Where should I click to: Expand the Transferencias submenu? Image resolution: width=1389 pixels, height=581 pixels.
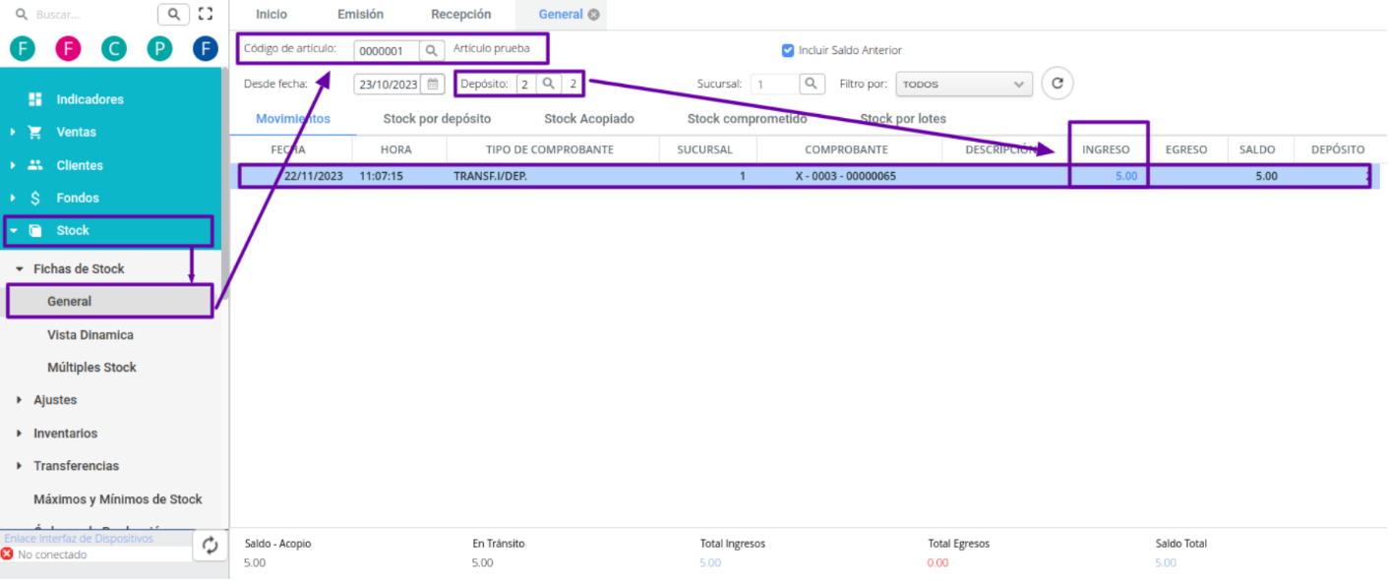point(20,466)
